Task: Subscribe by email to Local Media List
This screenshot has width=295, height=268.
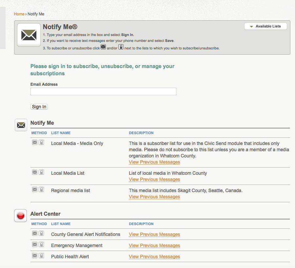Action: [x=35, y=172]
